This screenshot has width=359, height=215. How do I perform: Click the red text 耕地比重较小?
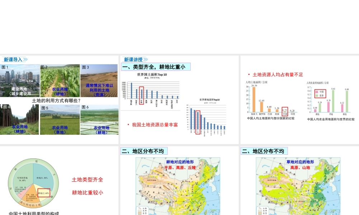pyautogui.click(x=88, y=193)
